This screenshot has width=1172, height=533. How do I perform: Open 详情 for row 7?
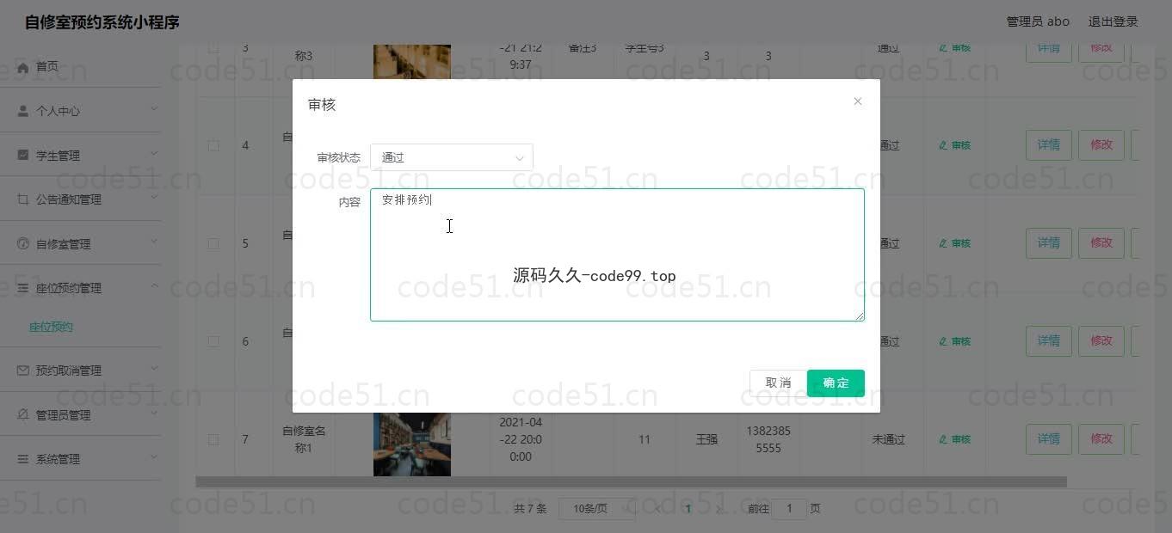[1048, 439]
